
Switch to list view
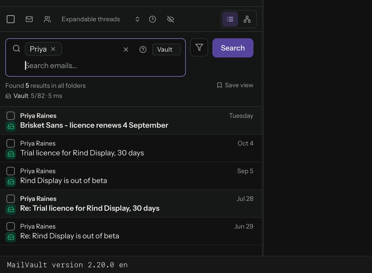pos(230,19)
